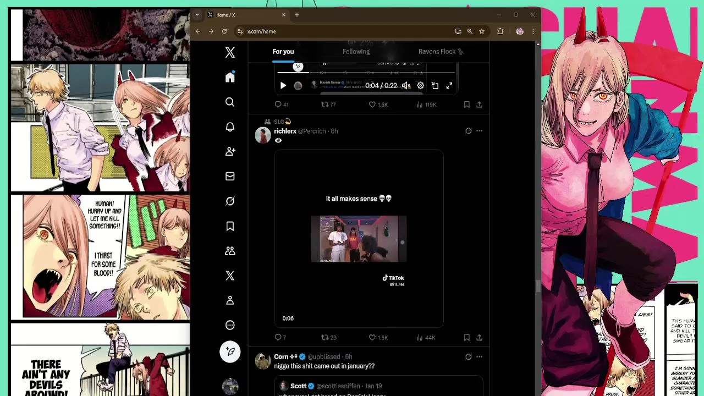Open more options for richlerx post

coord(479,131)
